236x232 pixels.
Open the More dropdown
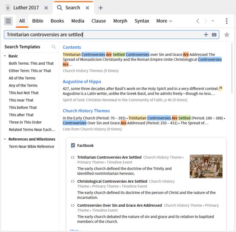click(x=164, y=21)
